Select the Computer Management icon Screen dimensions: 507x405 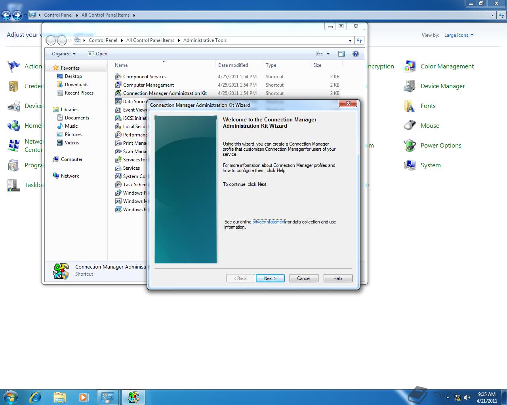pos(118,85)
